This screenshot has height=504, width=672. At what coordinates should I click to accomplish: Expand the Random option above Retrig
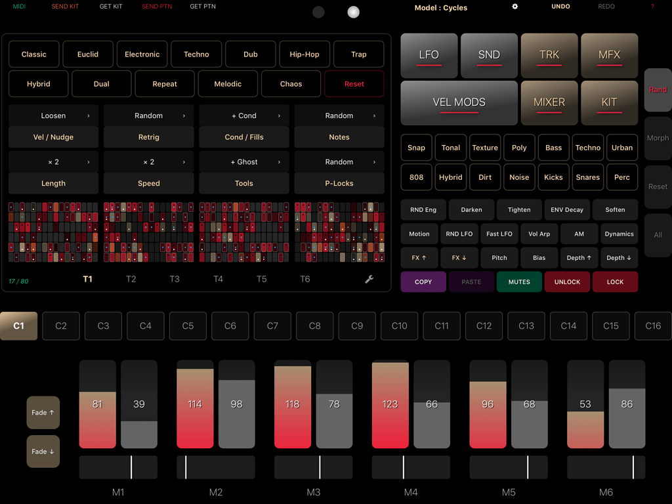[149, 115]
